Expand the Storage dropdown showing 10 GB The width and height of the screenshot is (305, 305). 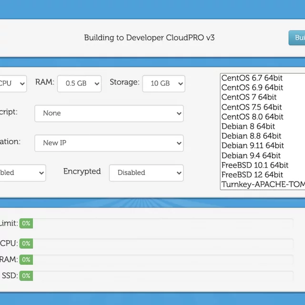point(163,83)
